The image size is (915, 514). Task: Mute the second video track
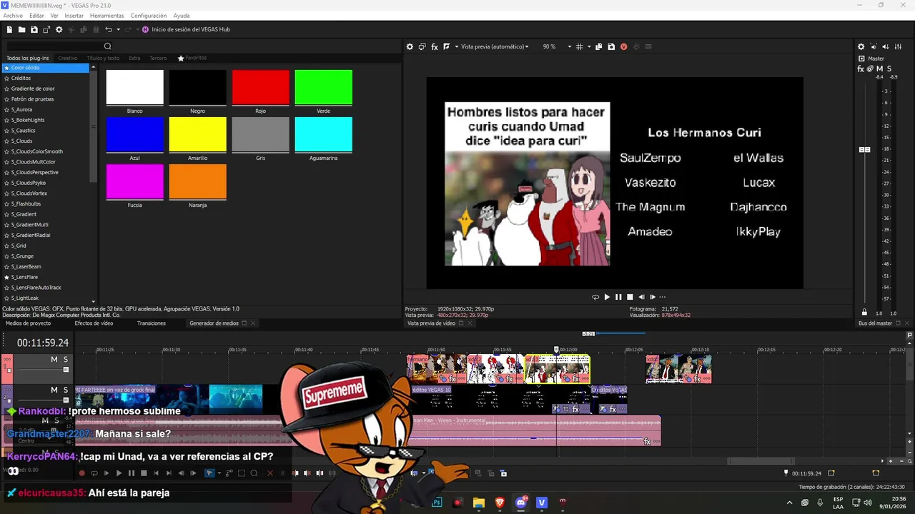point(54,390)
